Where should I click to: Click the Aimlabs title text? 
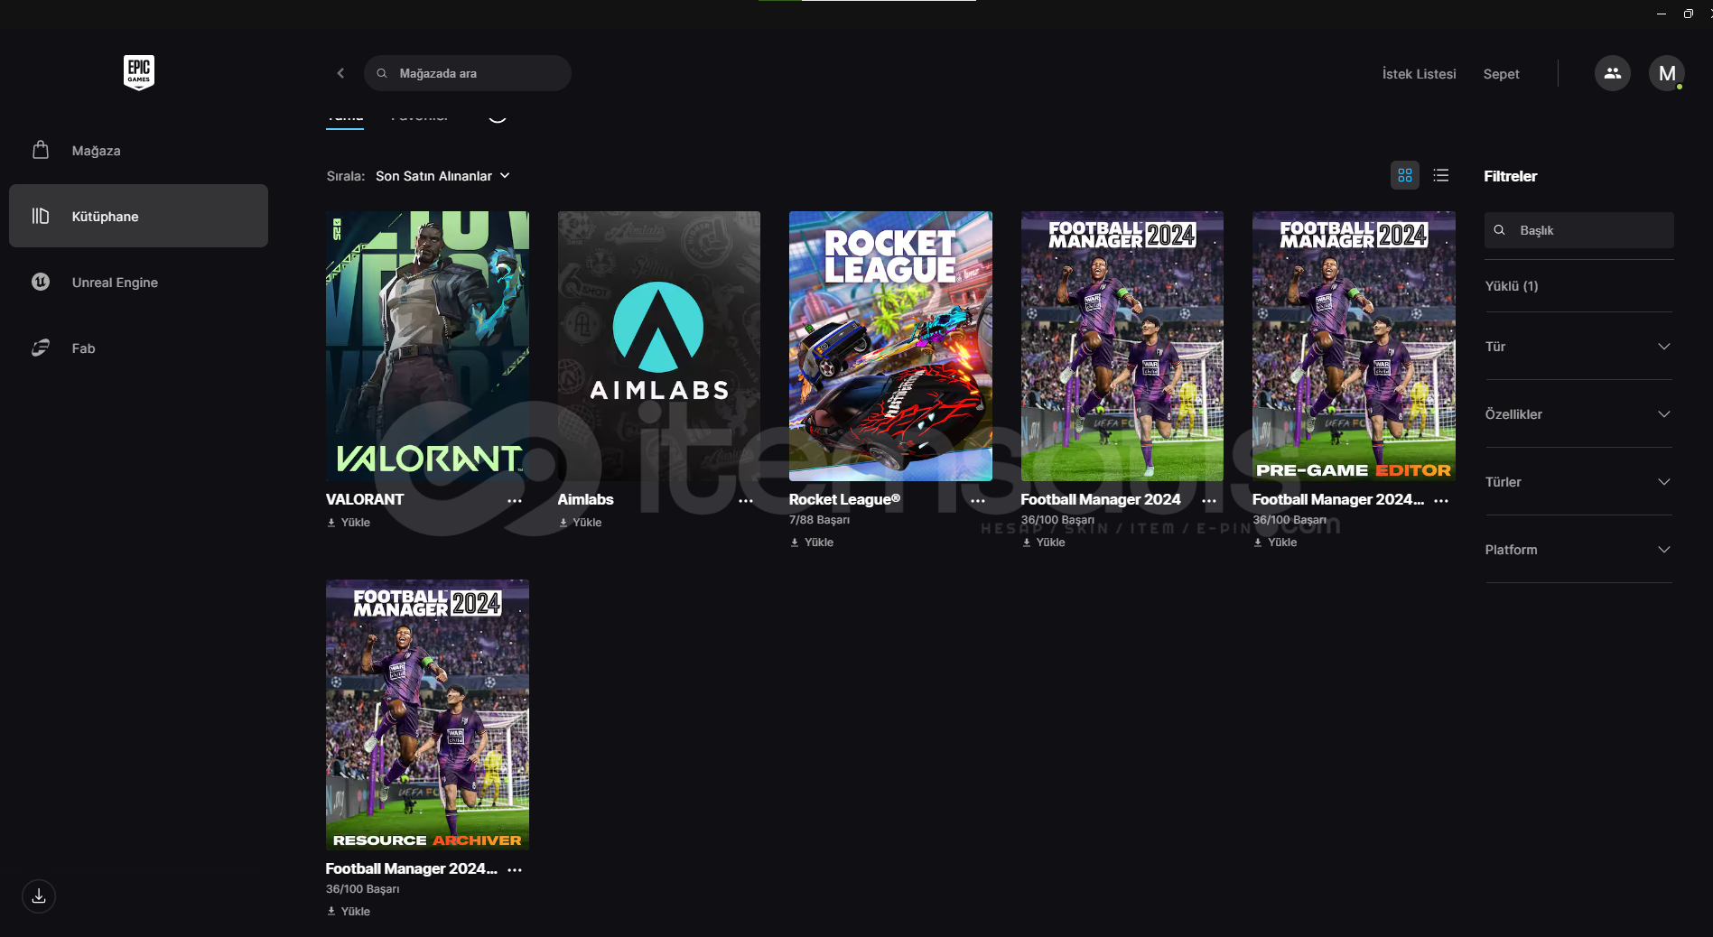coord(585,499)
